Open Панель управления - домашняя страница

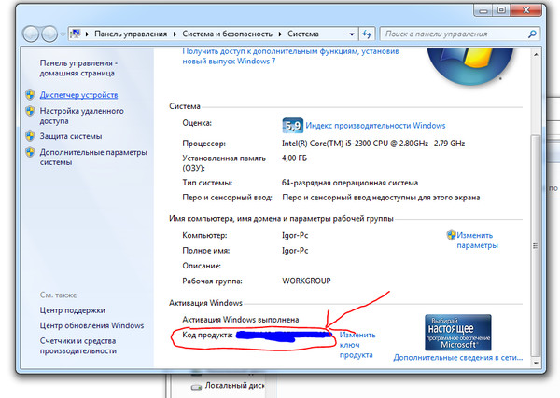tap(77, 68)
